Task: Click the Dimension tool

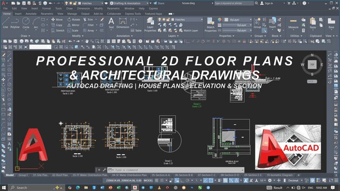Action: click(123, 23)
